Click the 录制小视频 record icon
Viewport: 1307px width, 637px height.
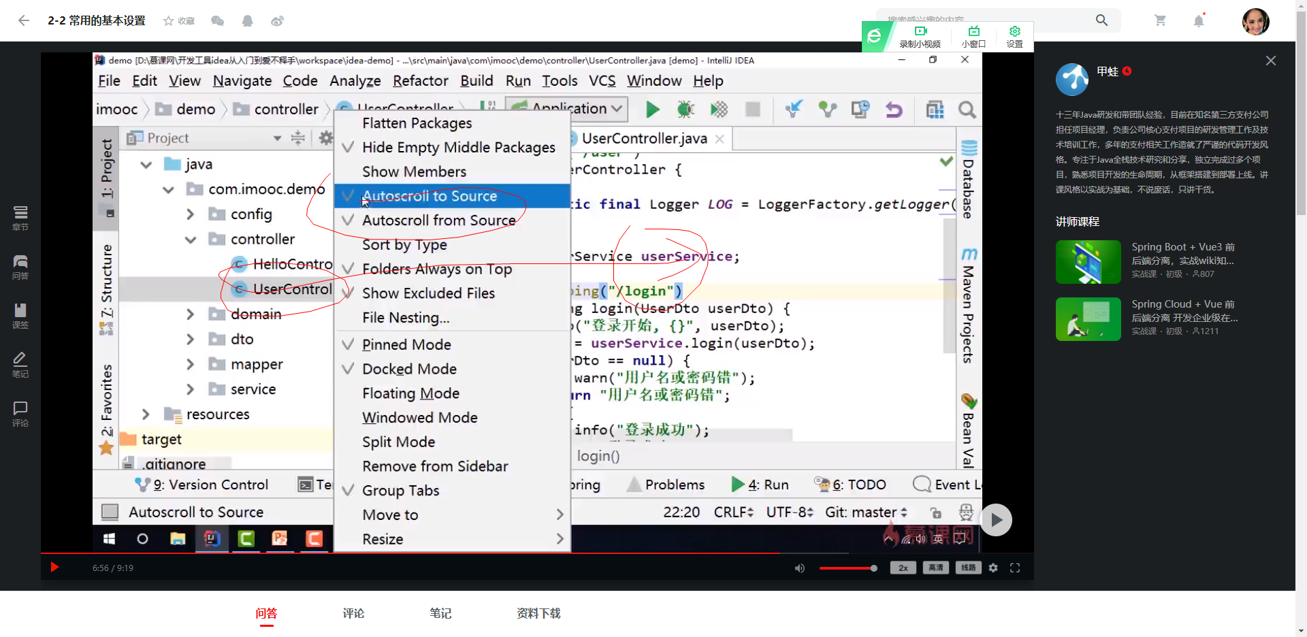pos(920,31)
